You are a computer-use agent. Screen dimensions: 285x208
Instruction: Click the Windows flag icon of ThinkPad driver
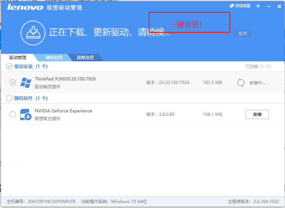click(x=26, y=83)
